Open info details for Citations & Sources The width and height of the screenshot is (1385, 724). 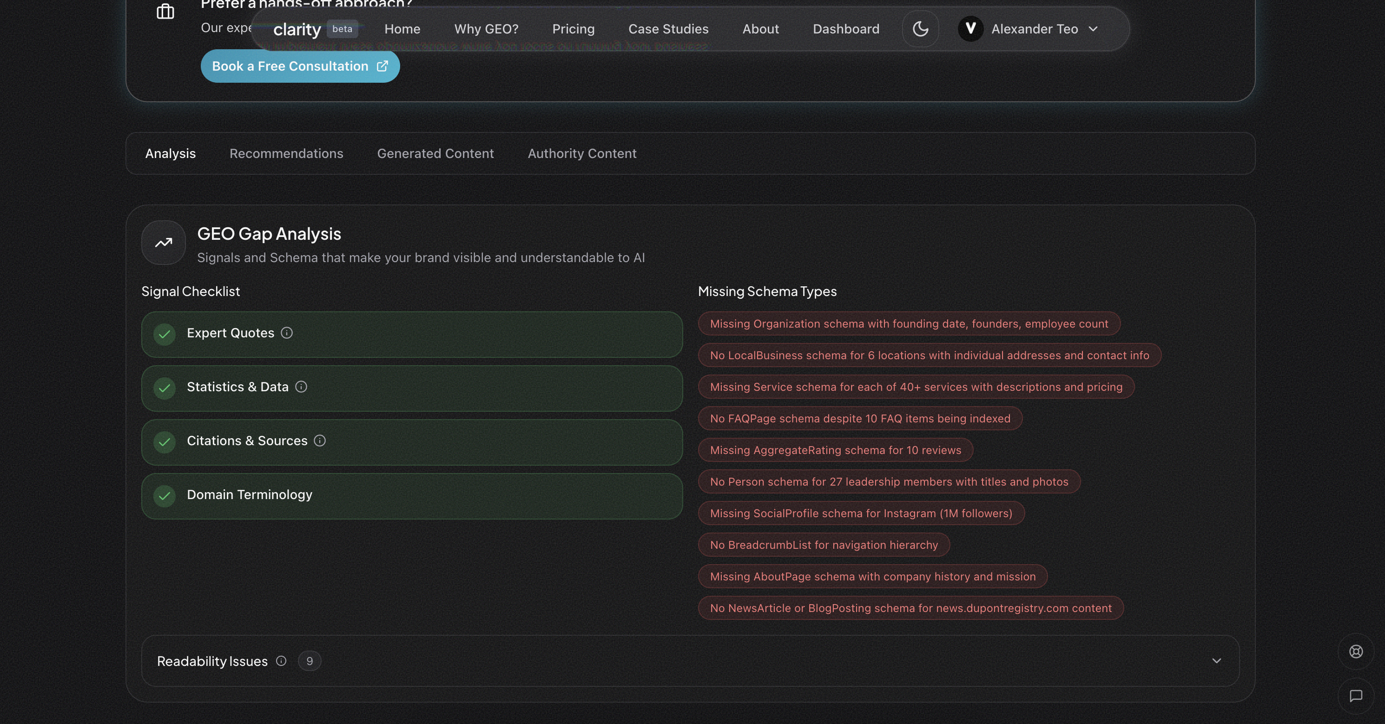point(319,441)
